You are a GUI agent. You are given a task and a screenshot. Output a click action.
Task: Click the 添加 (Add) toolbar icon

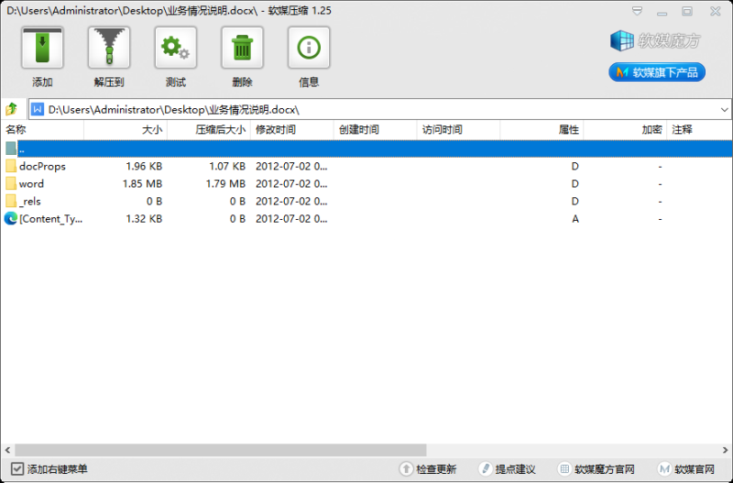pyautogui.click(x=42, y=48)
